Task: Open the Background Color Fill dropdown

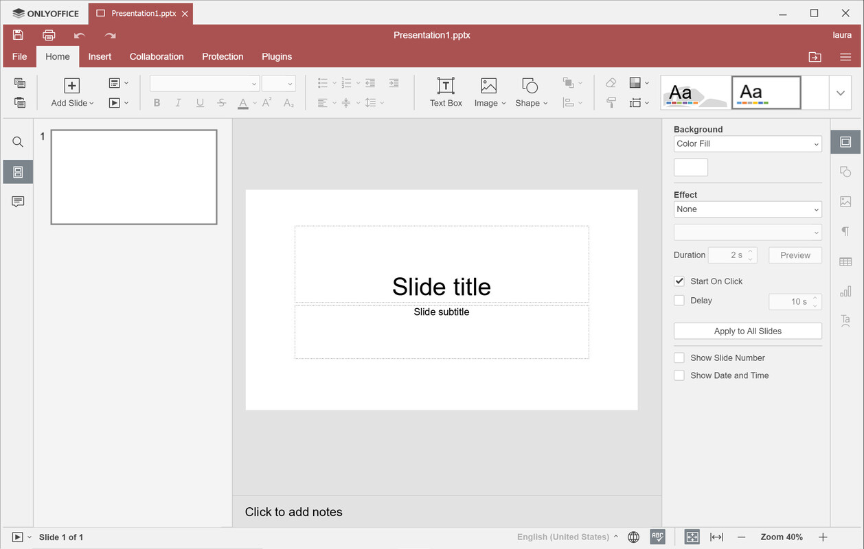Action: point(747,143)
